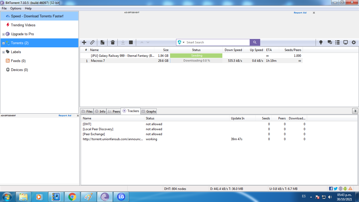Click Report Ad link in the sidebar advertisement
Image resolution: width=359 pixels, height=202 pixels.
coord(65,115)
